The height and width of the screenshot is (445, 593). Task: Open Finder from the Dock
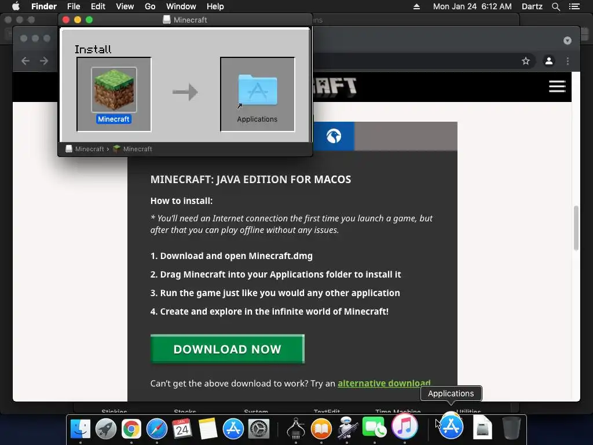coord(80,429)
